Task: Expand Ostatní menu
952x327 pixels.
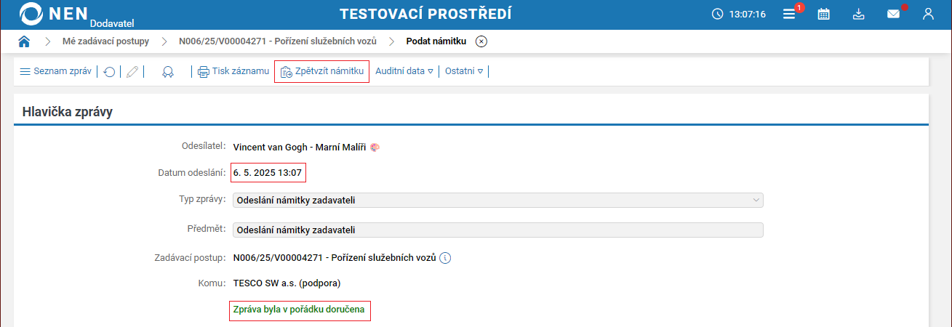Action: pos(464,71)
